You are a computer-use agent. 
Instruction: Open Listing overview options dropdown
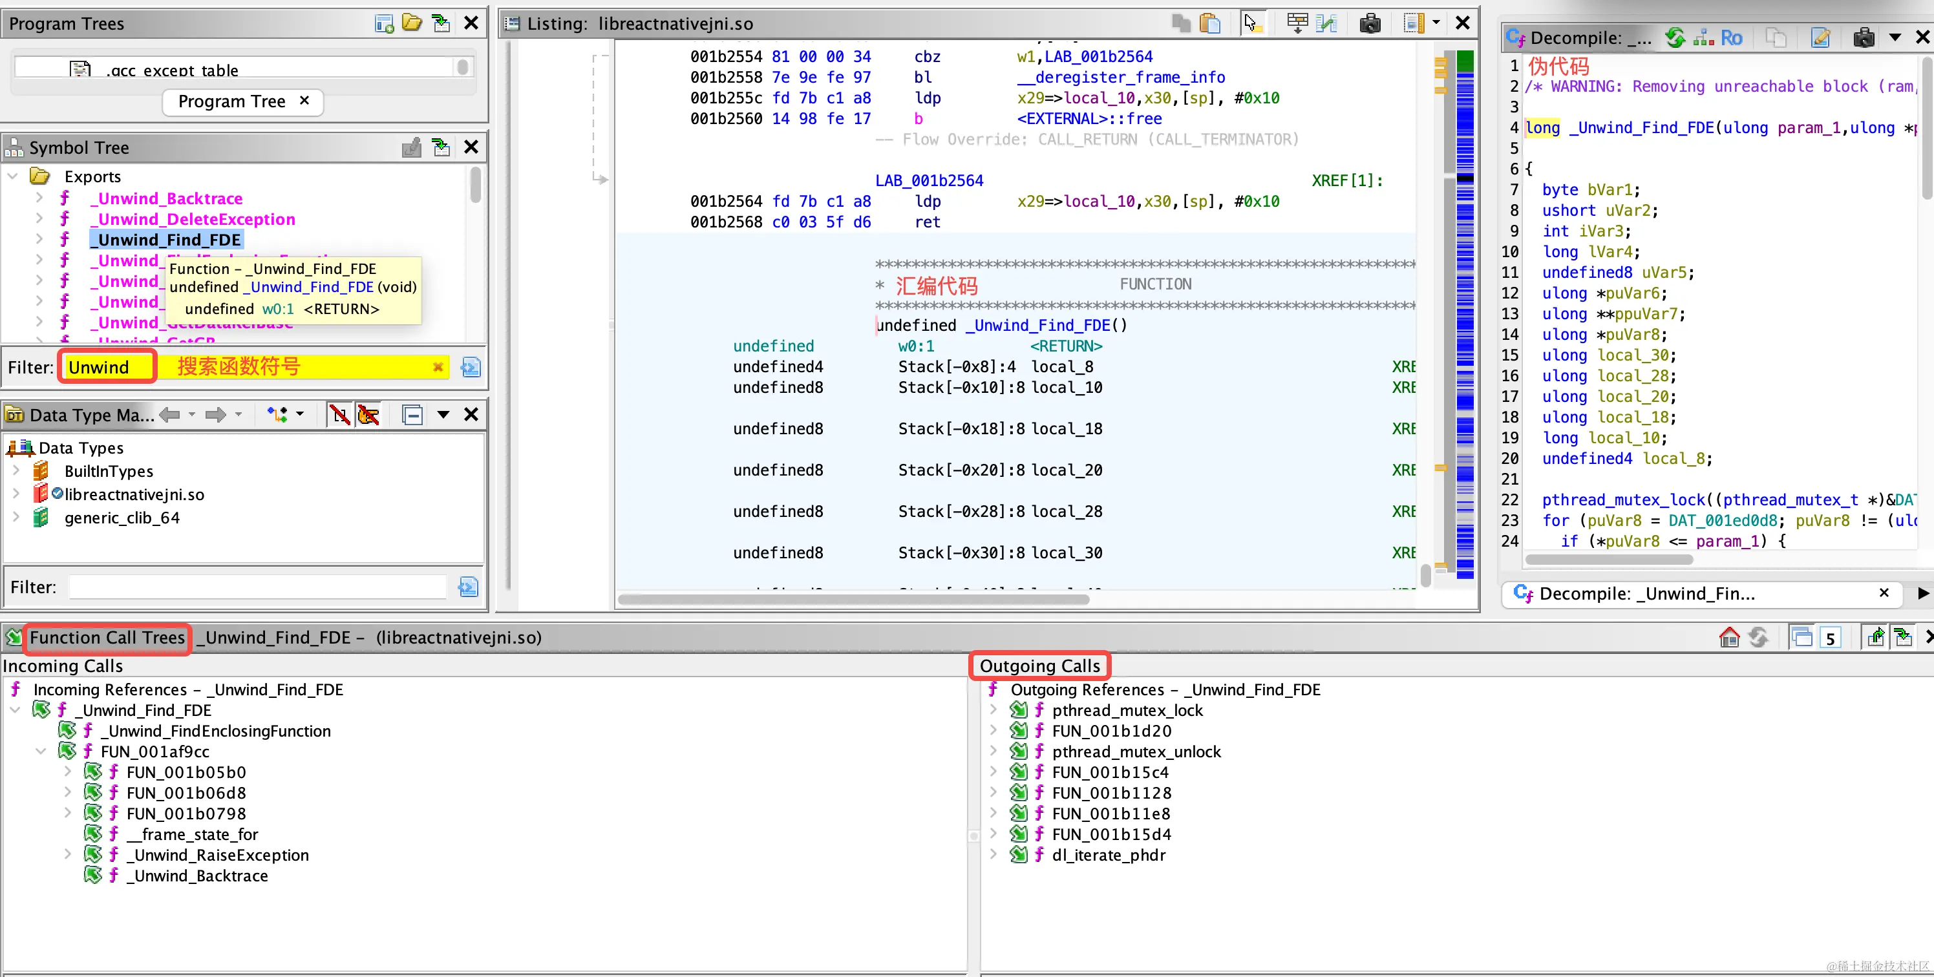point(1436,23)
